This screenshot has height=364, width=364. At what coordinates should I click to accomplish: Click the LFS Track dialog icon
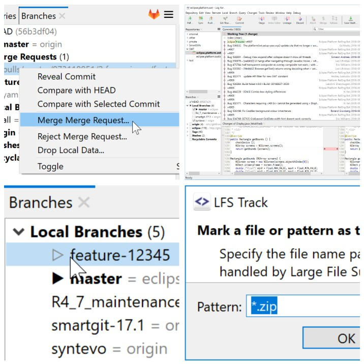(x=202, y=201)
